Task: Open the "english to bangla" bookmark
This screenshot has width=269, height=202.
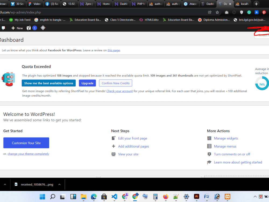Action: (50, 20)
